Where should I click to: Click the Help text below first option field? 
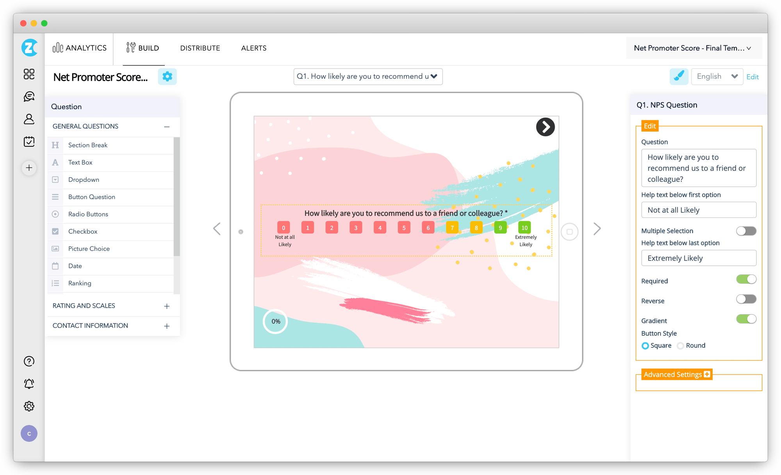(x=699, y=210)
